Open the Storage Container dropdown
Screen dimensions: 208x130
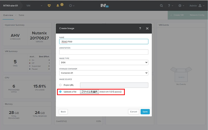click(104, 73)
